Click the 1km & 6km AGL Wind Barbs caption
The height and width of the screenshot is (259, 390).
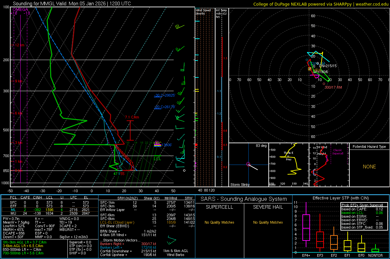175,253
